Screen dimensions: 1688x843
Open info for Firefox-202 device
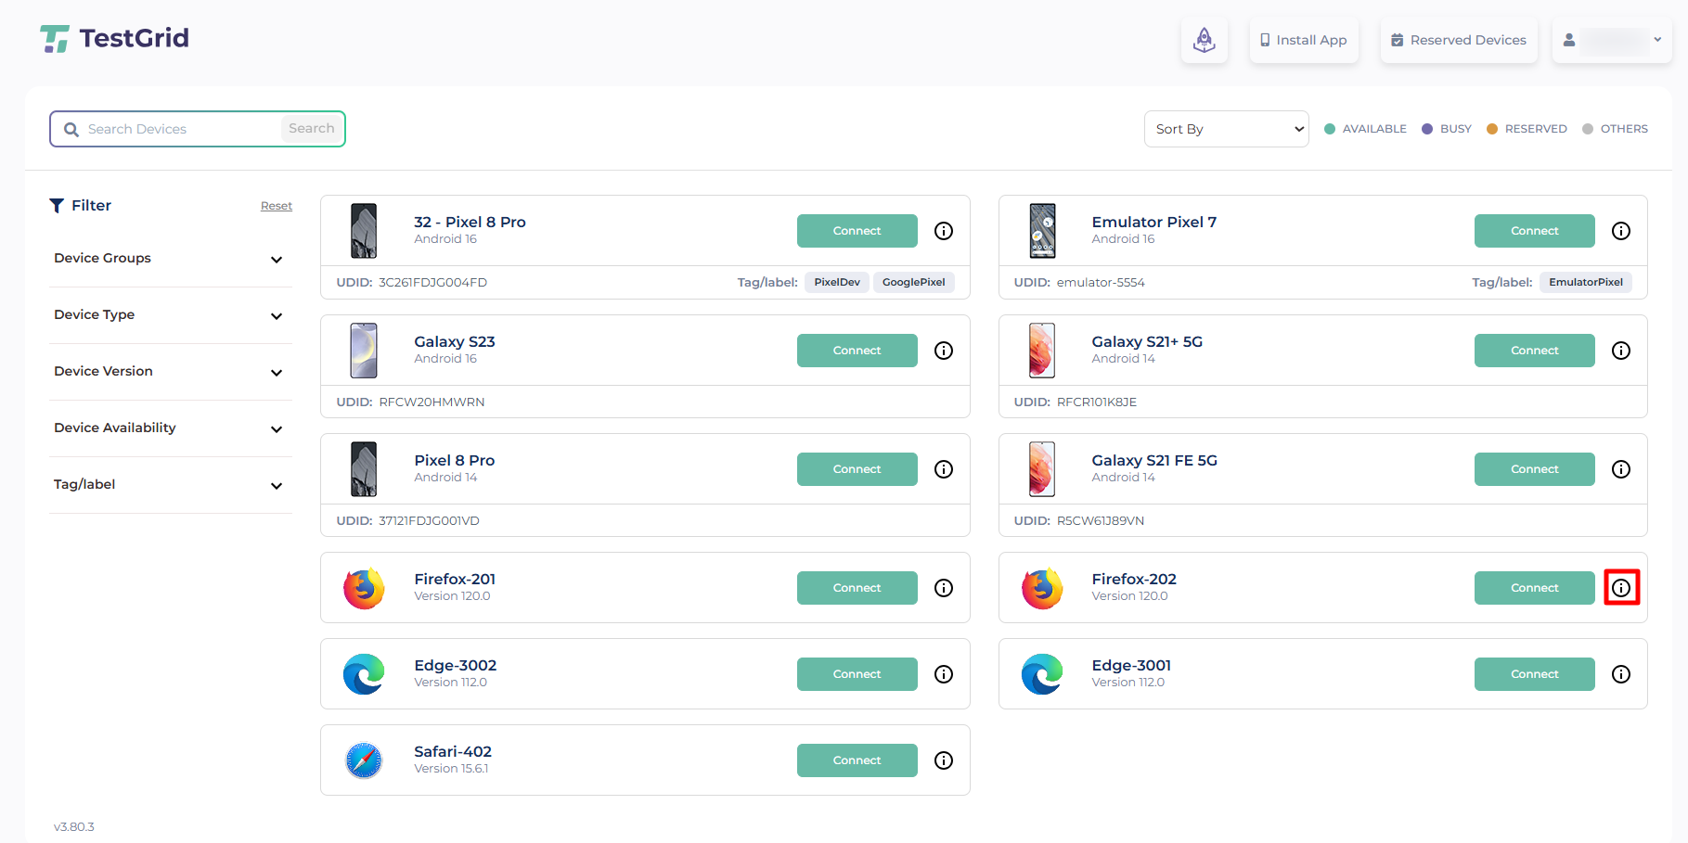point(1620,588)
